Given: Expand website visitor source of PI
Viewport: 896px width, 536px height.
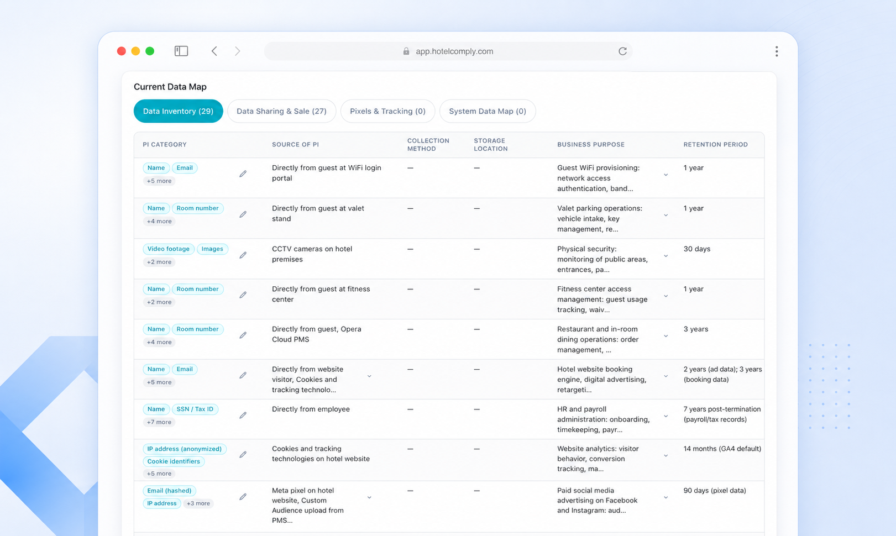Looking at the screenshot, I should click(369, 376).
